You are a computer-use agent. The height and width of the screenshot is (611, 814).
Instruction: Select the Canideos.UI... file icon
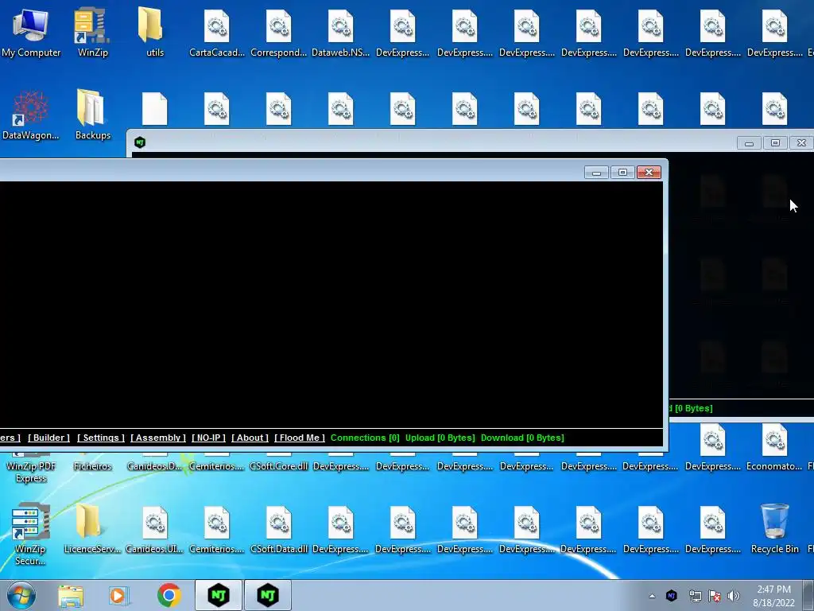[154, 529]
